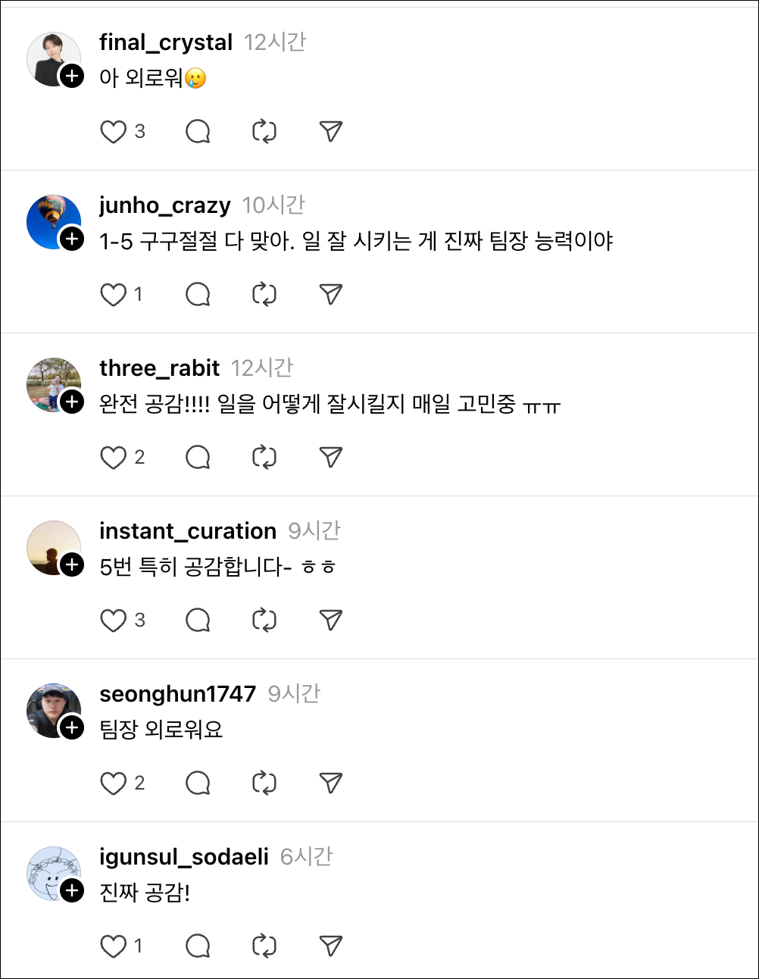Repost three_rabit's comment via repost icon
Viewport: 759px width, 979px height.
tap(263, 457)
